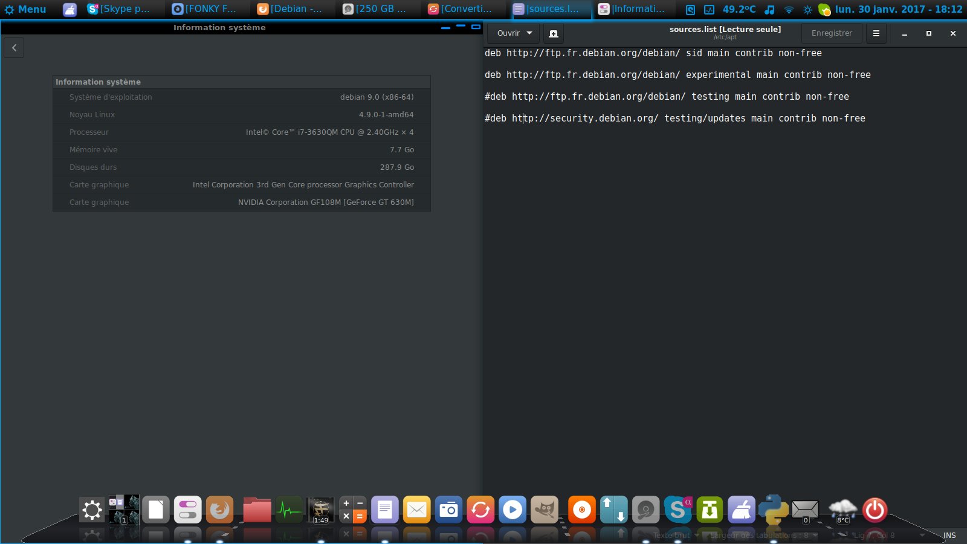
Task: Open the Lig, Col position dropdown
Action: (888, 536)
